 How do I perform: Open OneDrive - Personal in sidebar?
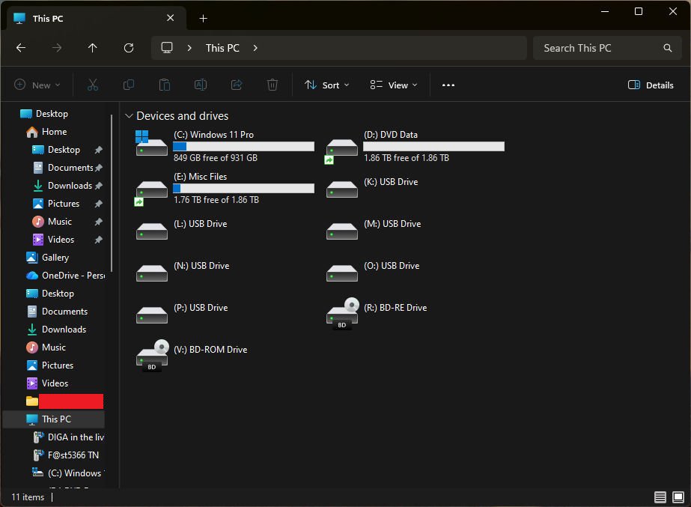click(65, 276)
